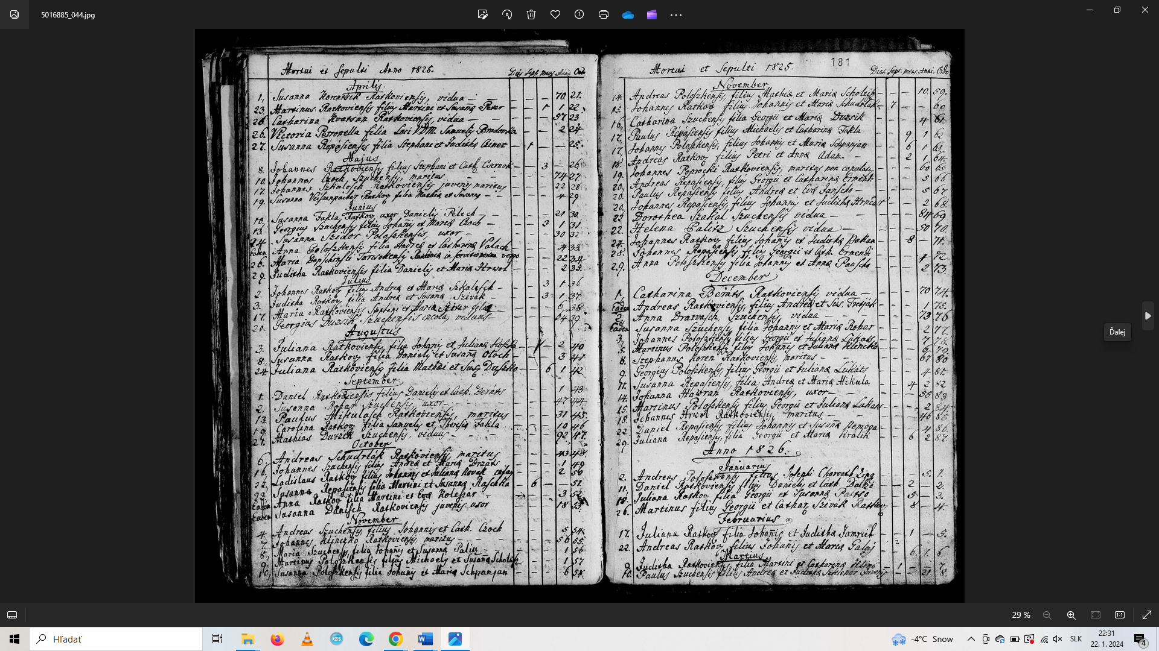The height and width of the screenshot is (651, 1159).
Task: Mark the photo as favorite with the heart
Action: click(x=555, y=14)
